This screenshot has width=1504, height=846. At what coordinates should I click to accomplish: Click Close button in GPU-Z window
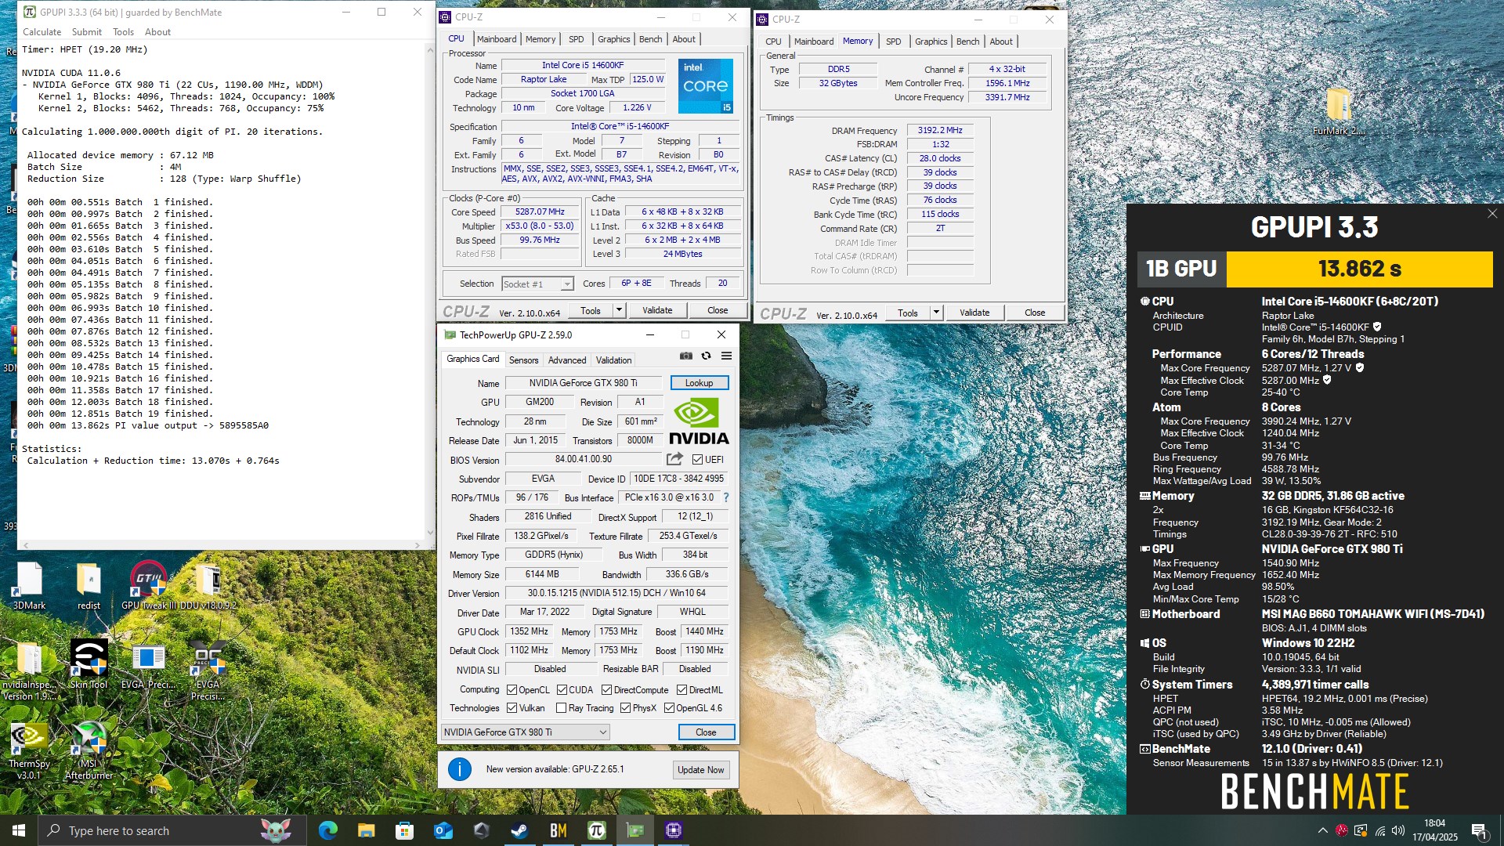706,732
